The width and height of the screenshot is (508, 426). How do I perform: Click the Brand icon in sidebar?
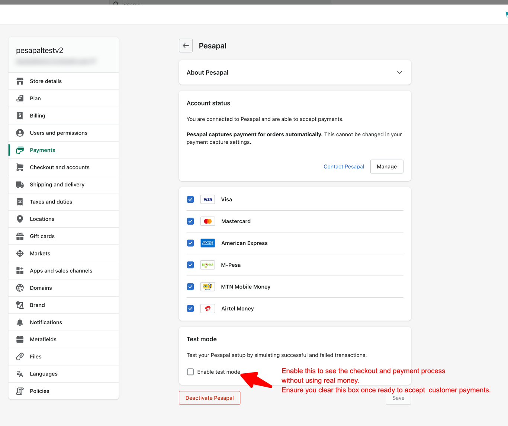[x=20, y=305]
